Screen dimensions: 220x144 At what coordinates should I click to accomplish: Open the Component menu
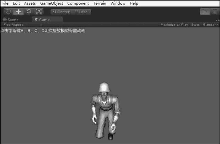pos(78,3)
